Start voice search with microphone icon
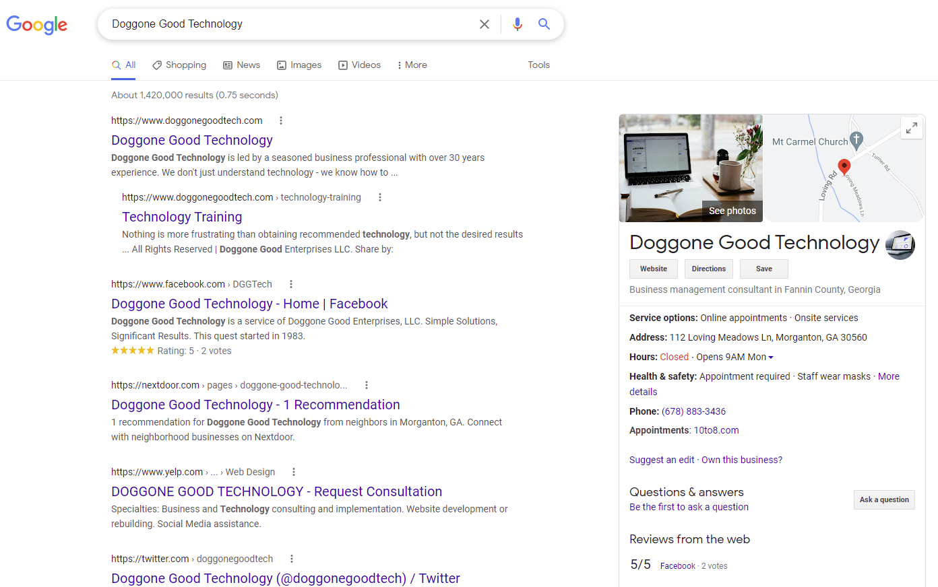The width and height of the screenshot is (938, 587). tap(517, 24)
